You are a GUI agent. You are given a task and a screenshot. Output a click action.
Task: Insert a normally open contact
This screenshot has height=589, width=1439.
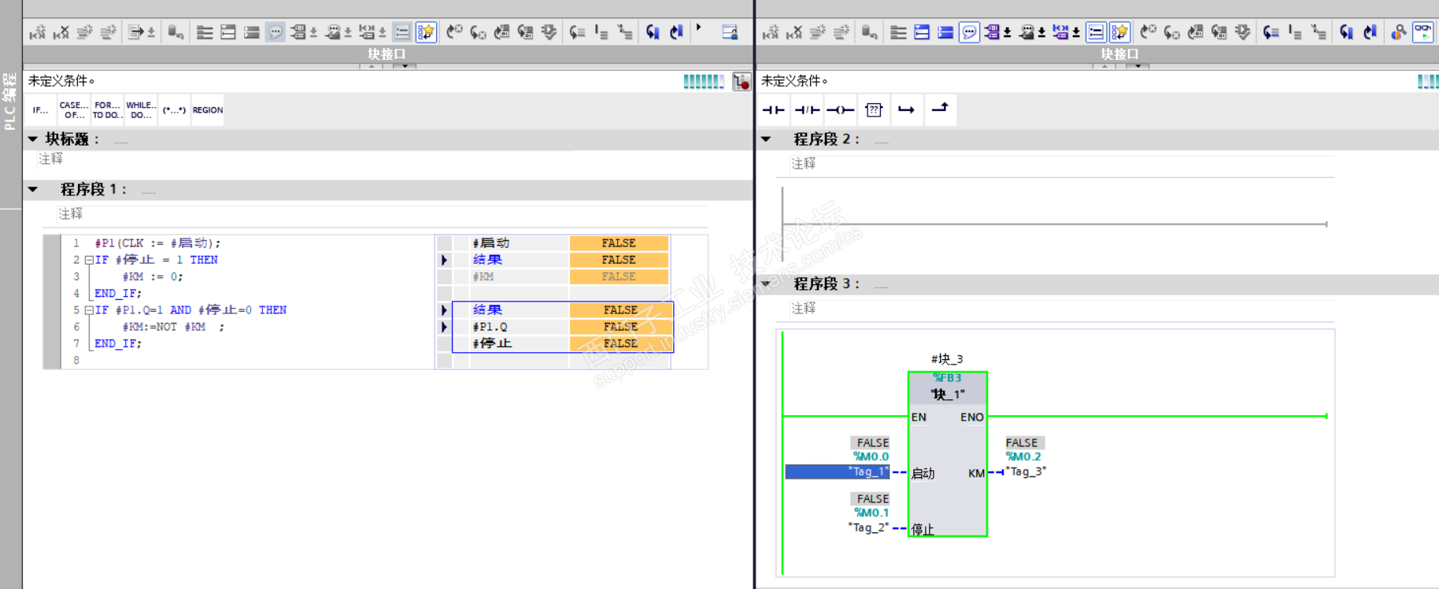(x=774, y=110)
